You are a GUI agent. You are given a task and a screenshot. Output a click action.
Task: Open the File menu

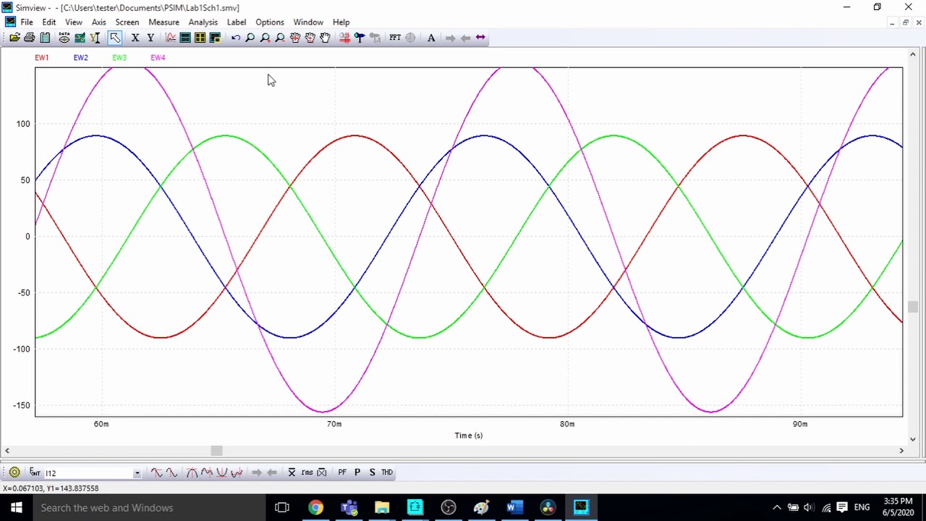(x=27, y=22)
